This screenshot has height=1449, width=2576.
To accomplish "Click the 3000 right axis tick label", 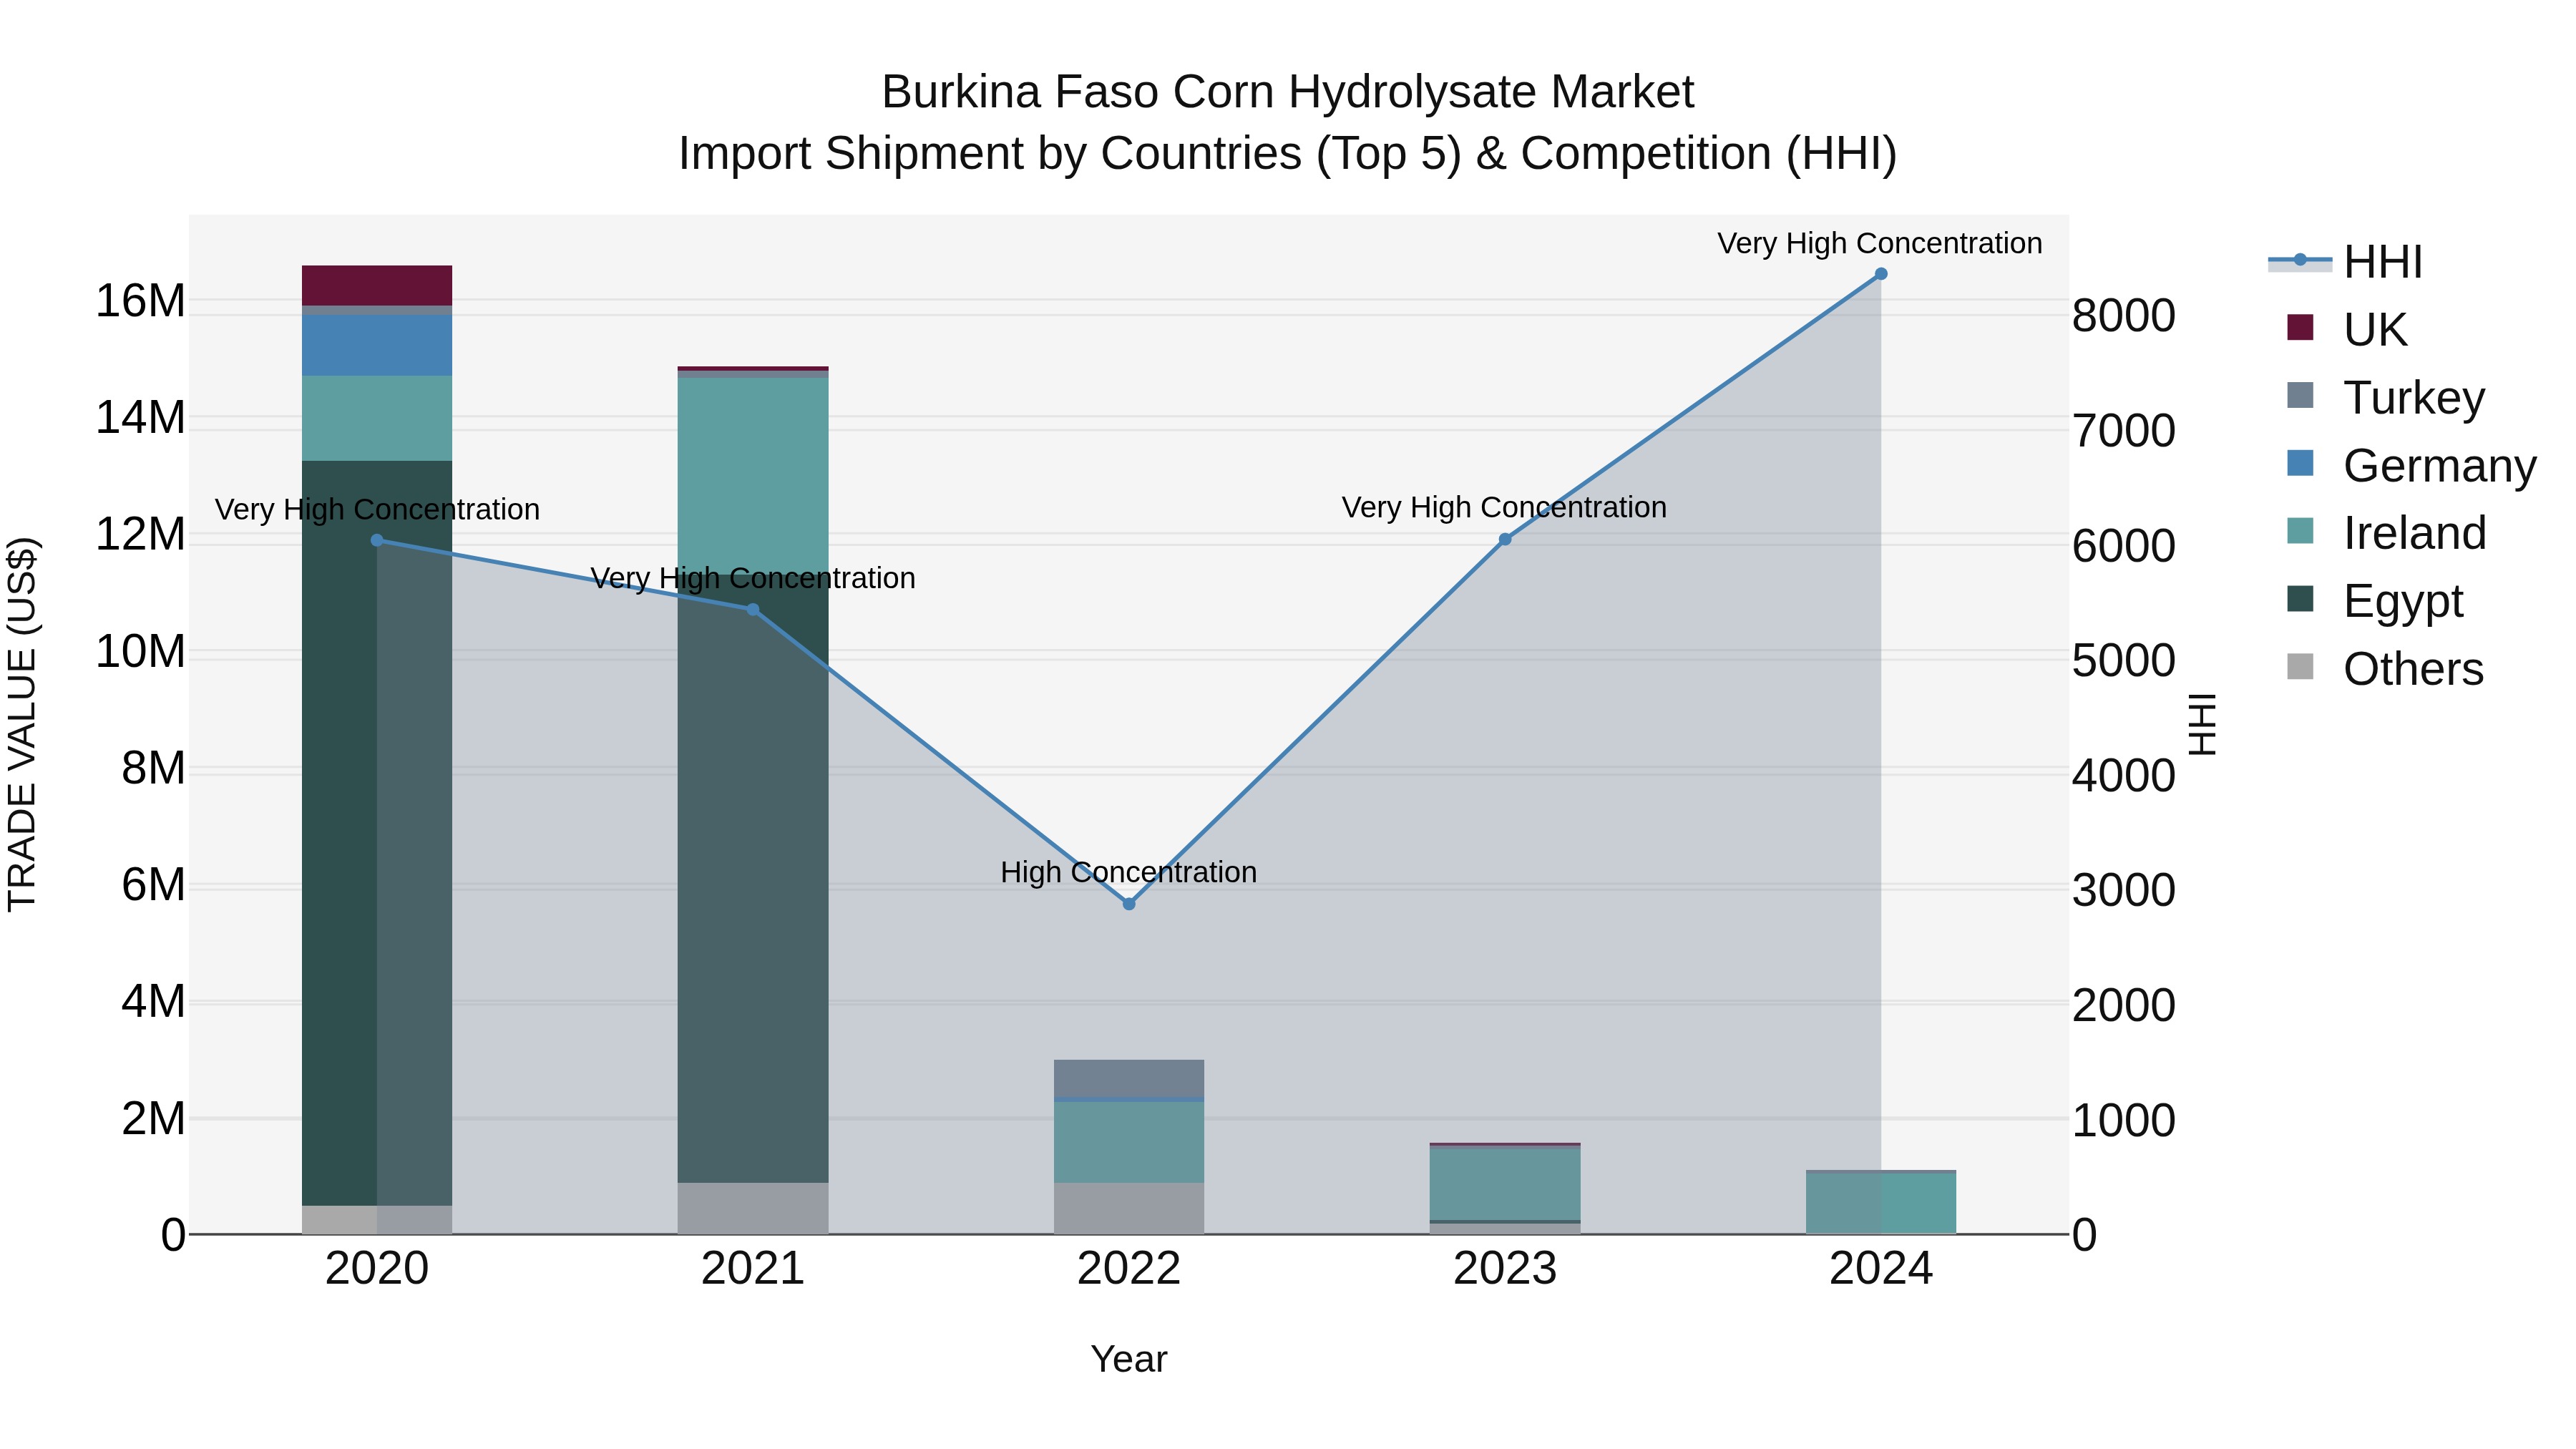I will tap(2123, 890).
